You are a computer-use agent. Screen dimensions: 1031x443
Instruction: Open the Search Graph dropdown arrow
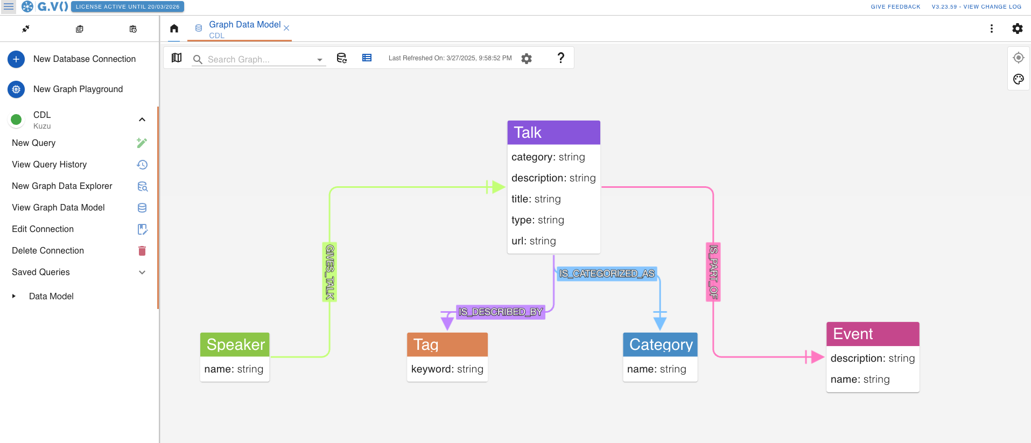coord(320,60)
